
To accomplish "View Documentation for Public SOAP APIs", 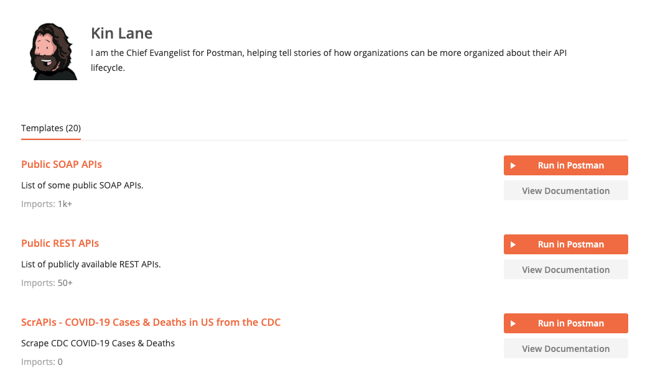I will pyautogui.click(x=566, y=191).
